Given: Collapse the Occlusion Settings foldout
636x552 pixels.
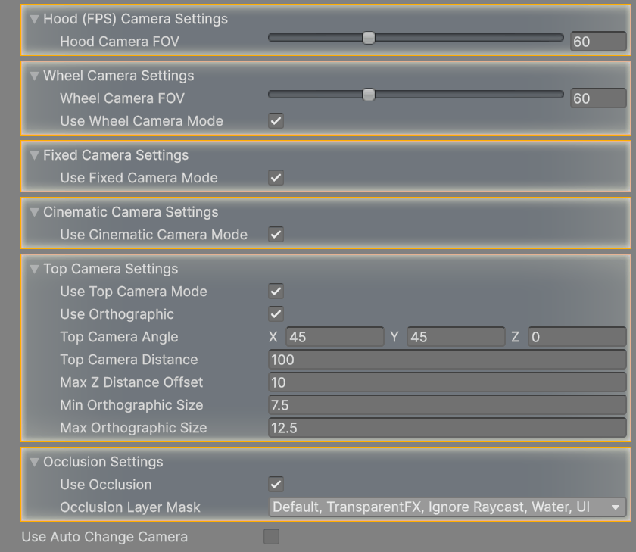Looking at the screenshot, I should pos(35,462).
